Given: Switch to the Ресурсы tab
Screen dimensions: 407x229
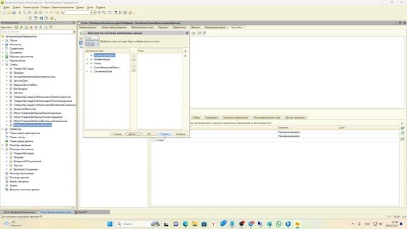Looking at the screenshot, I should pyautogui.click(x=163, y=27).
